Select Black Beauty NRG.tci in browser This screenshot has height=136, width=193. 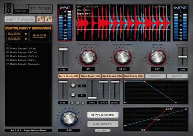(x=23, y=52)
